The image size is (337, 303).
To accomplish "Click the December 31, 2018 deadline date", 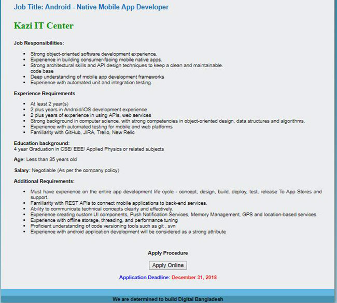I will tap(194, 277).
